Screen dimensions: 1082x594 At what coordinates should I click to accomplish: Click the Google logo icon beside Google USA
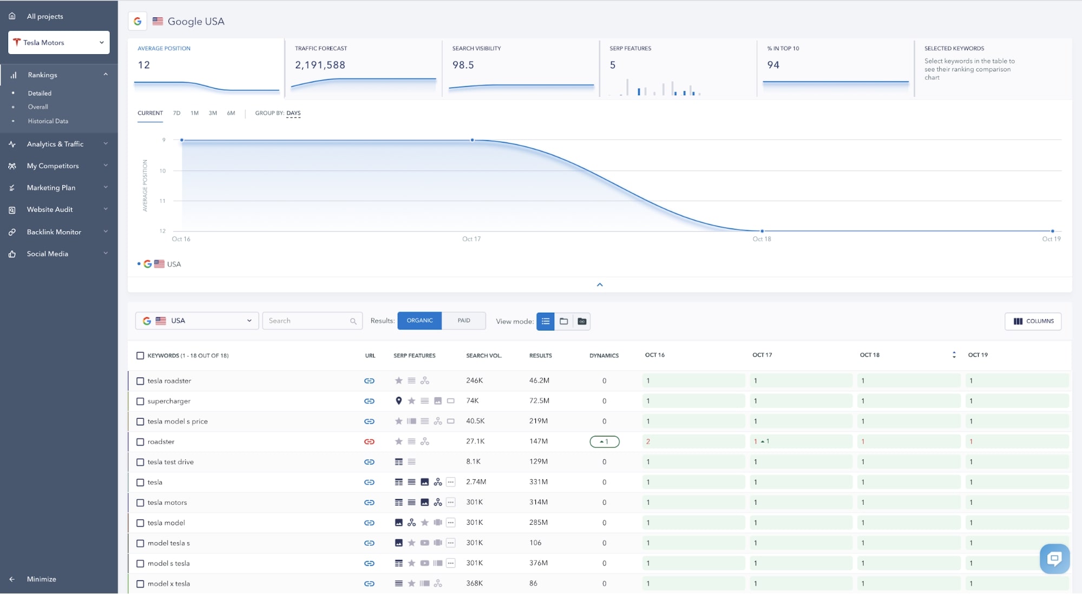point(137,21)
